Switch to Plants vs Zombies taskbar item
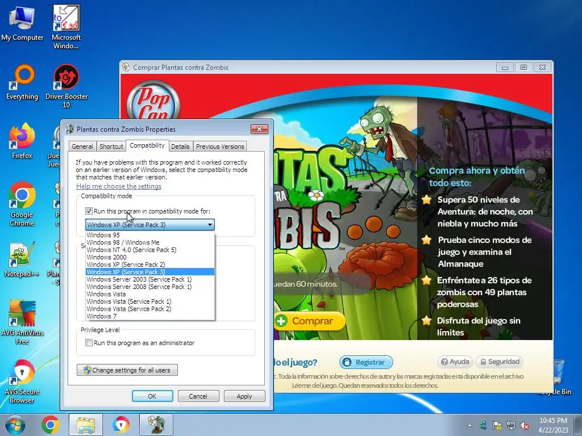The width and height of the screenshot is (582, 436). [x=156, y=425]
